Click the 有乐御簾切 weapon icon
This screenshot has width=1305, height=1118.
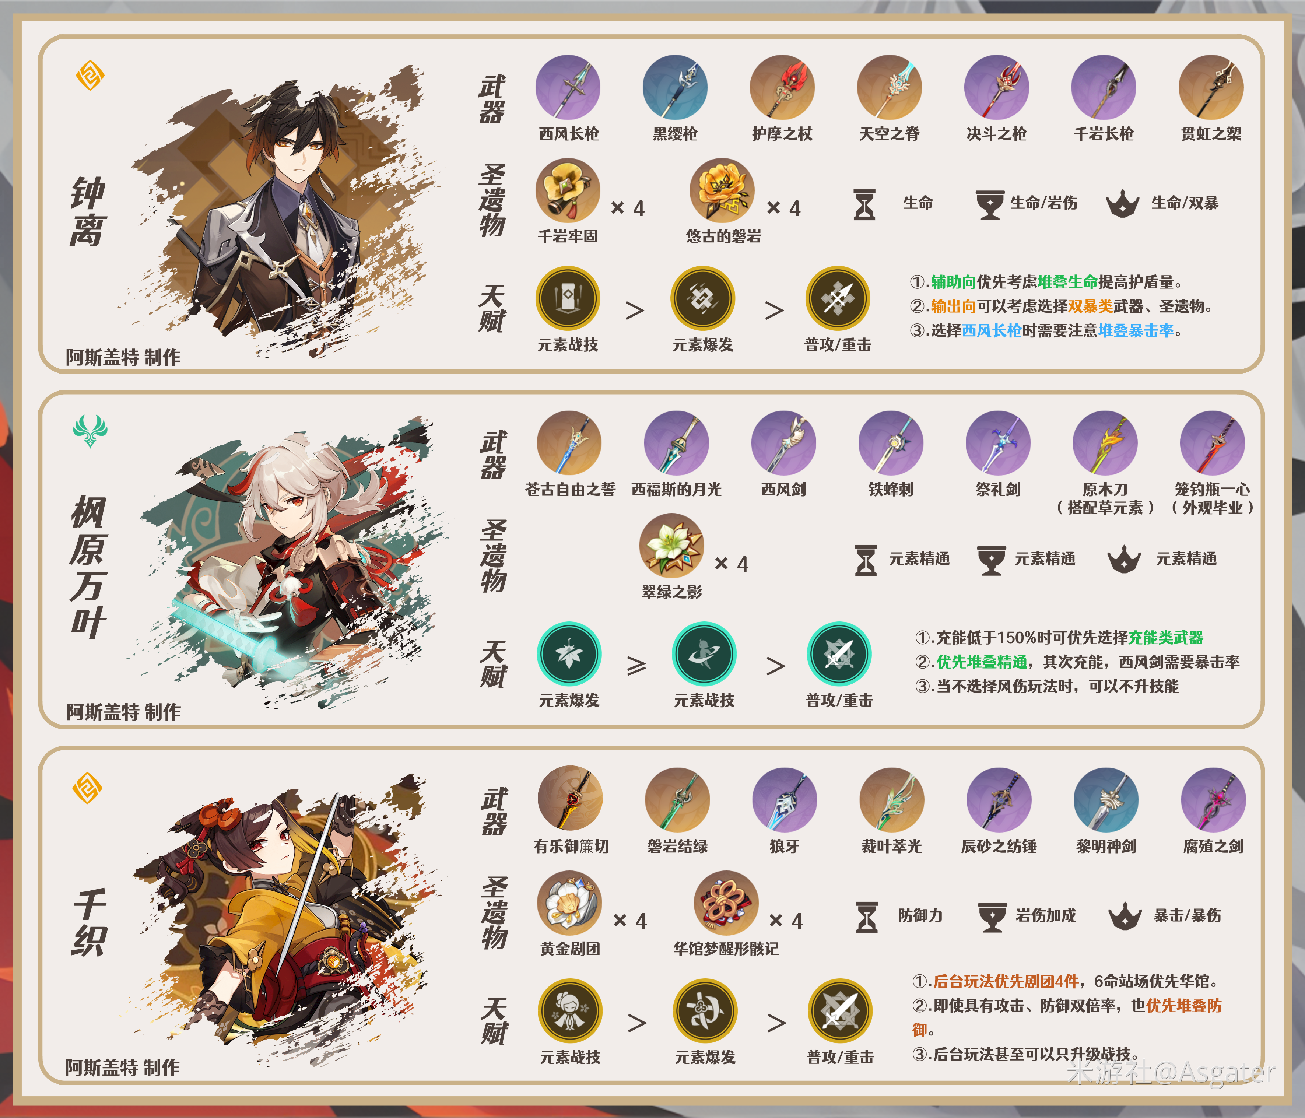tap(570, 799)
